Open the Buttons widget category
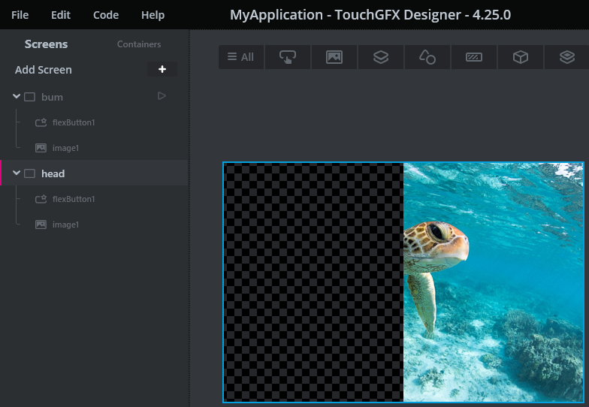589x407 pixels. coord(288,57)
